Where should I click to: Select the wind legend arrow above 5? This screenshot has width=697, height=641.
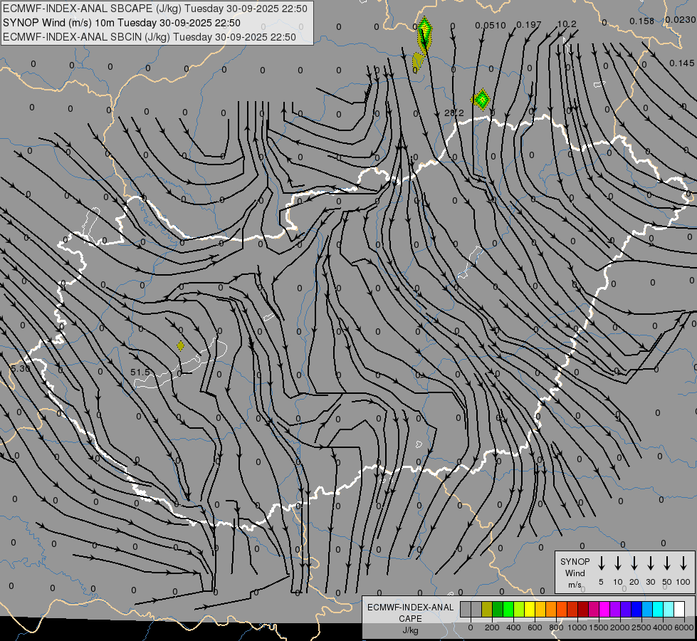(x=601, y=563)
